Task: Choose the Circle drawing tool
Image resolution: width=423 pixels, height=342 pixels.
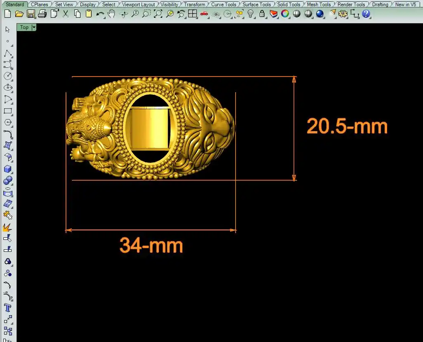Action: [x=8, y=76]
